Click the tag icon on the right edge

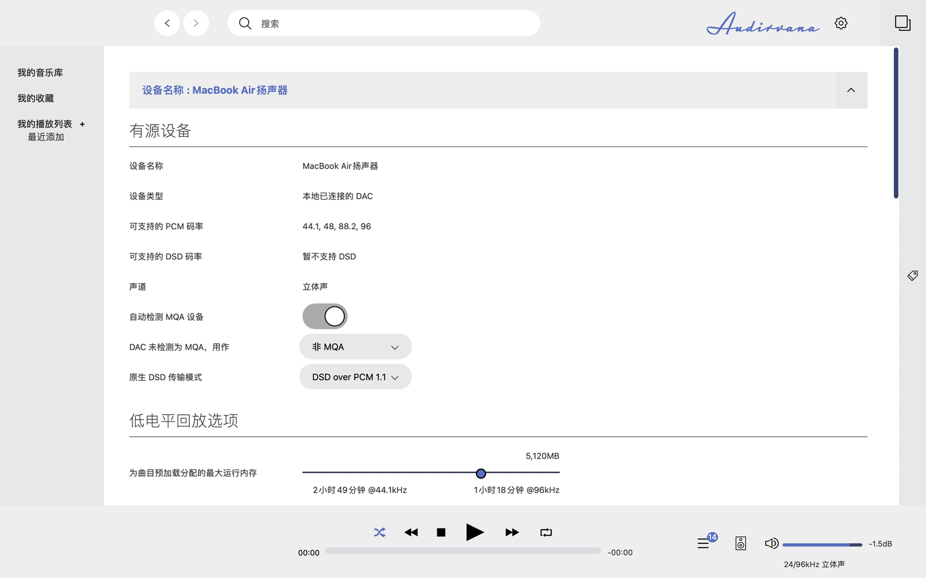coord(912,275)
